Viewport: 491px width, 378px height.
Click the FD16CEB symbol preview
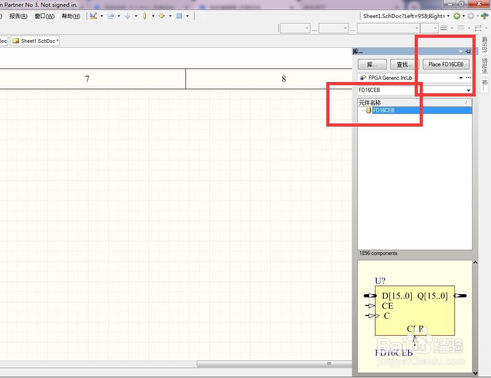click(x=415, y=316)
